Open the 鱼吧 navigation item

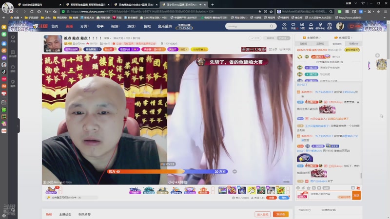coord(147,26)
